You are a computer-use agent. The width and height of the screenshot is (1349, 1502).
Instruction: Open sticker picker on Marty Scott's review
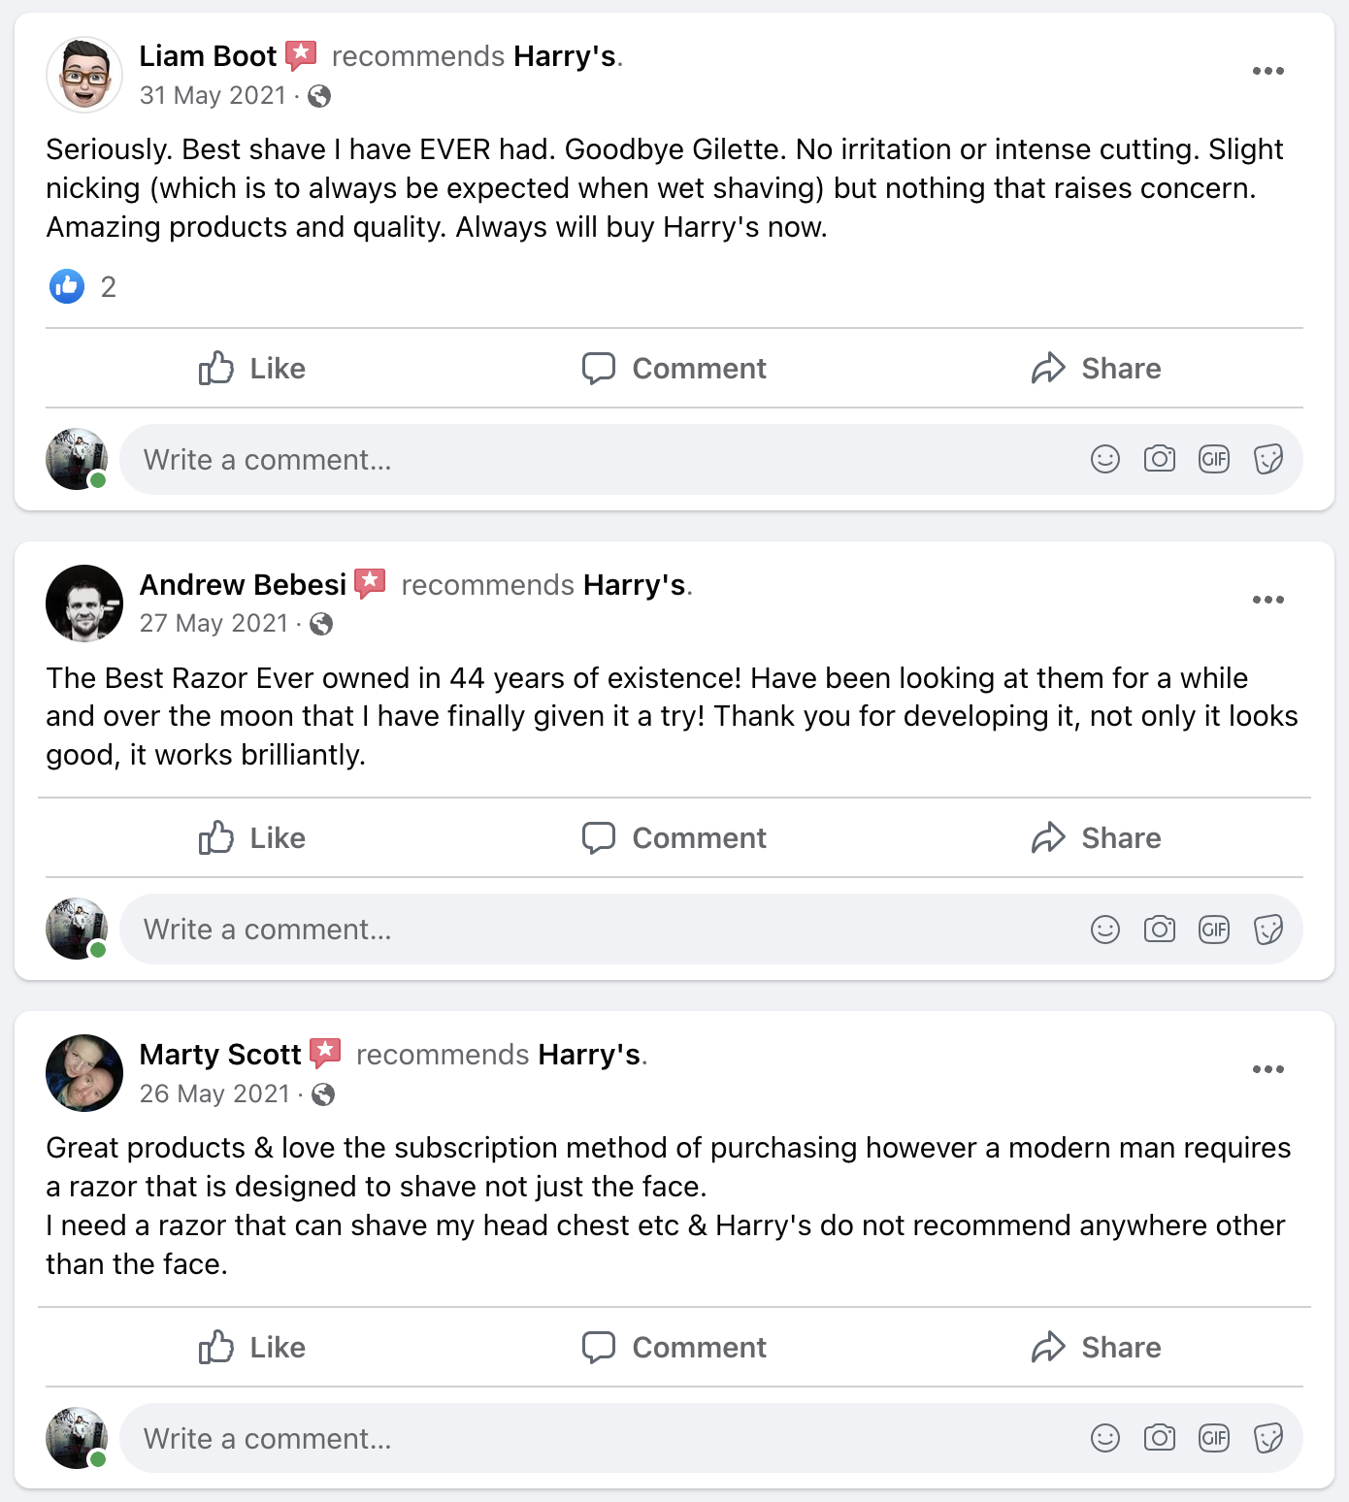[1267, 1438]
